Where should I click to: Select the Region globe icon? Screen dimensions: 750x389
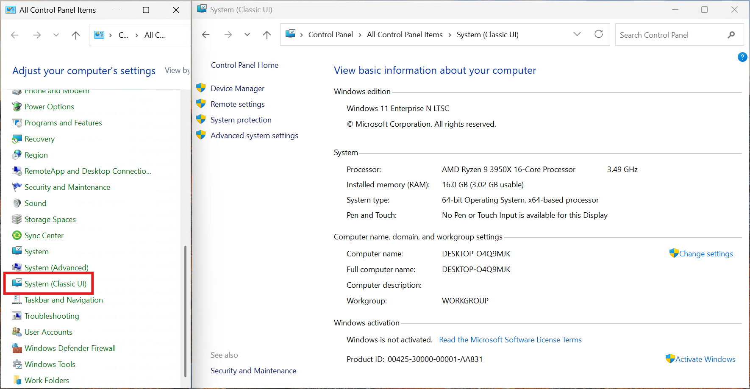pos(17,155)
